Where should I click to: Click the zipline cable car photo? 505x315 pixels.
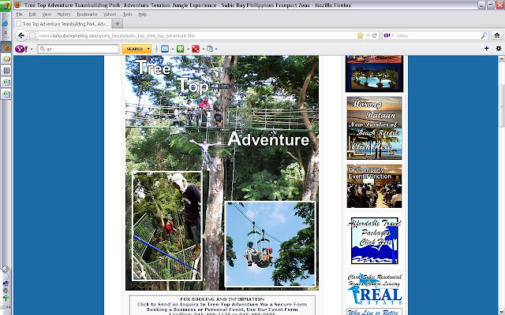[x=270, y=244]
